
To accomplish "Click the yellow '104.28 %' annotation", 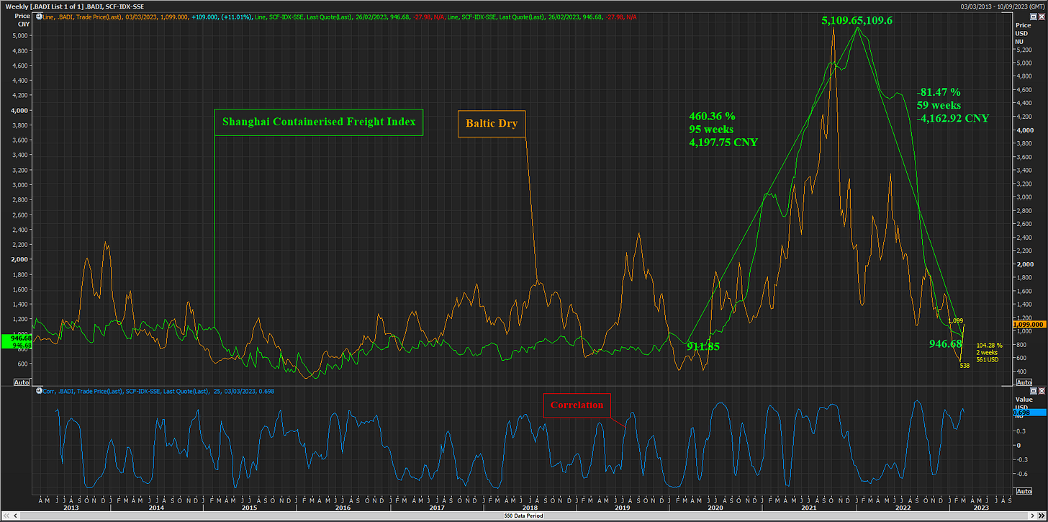I will point(989,346).
